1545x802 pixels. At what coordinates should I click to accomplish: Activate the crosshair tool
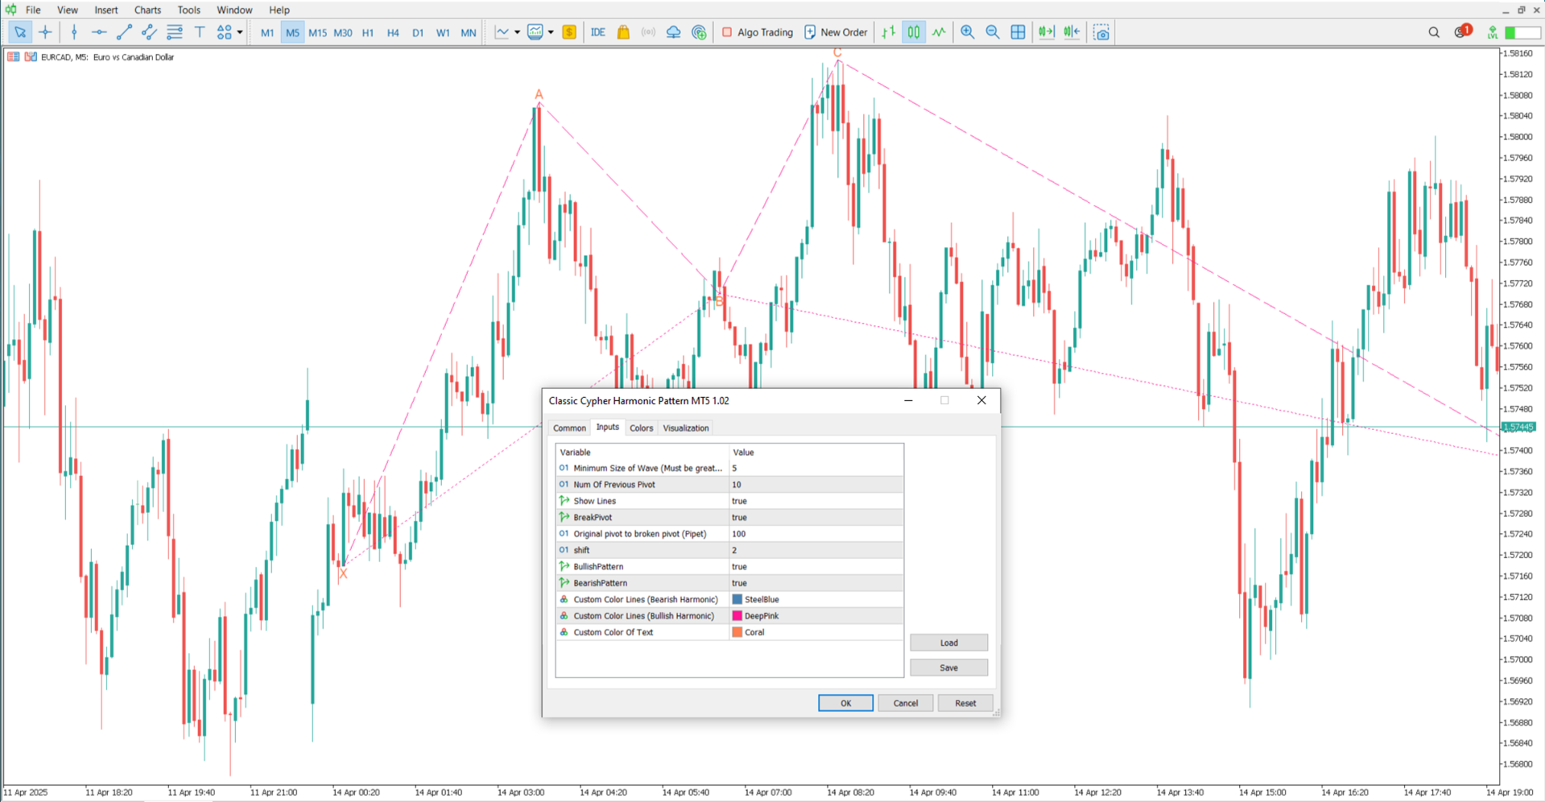45,32
